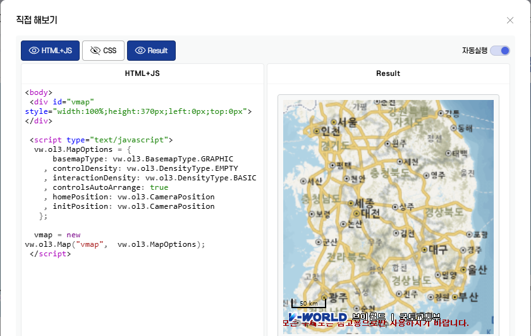Toggle the Result panel button
This screenshot has width=531, height=336.
tap(151, 51)
